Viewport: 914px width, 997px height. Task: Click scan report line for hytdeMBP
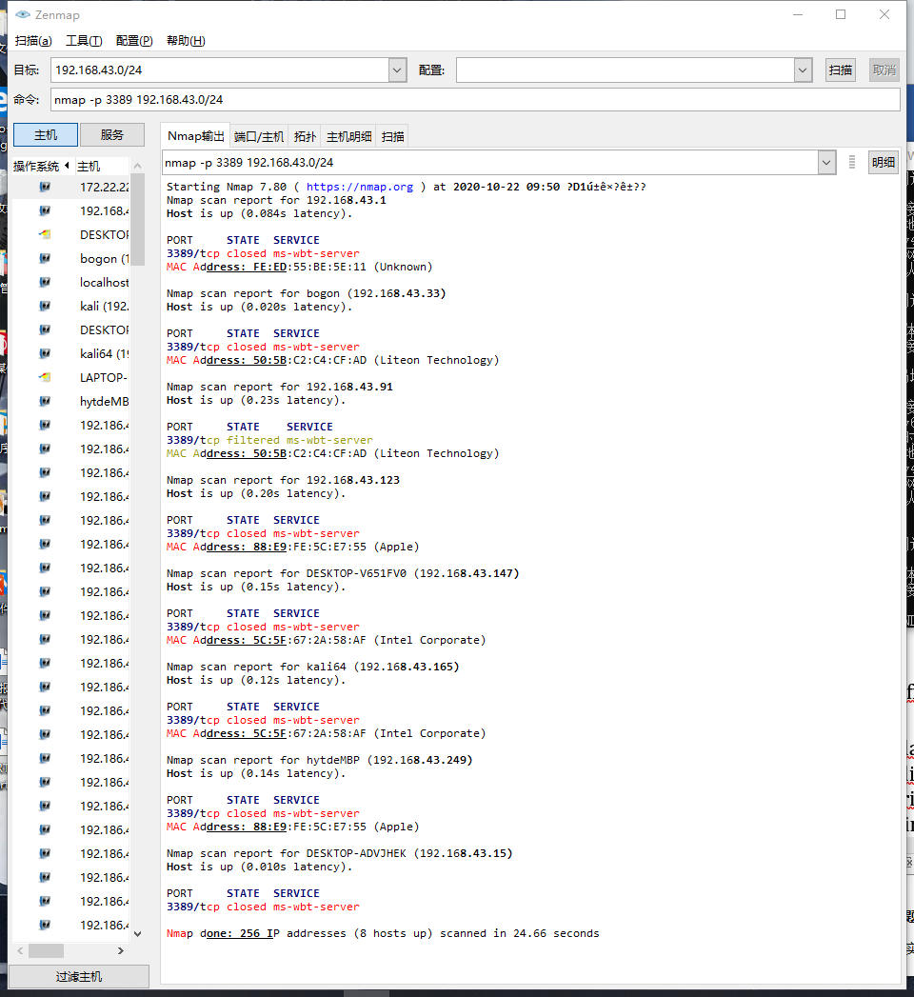pos(320,760)
